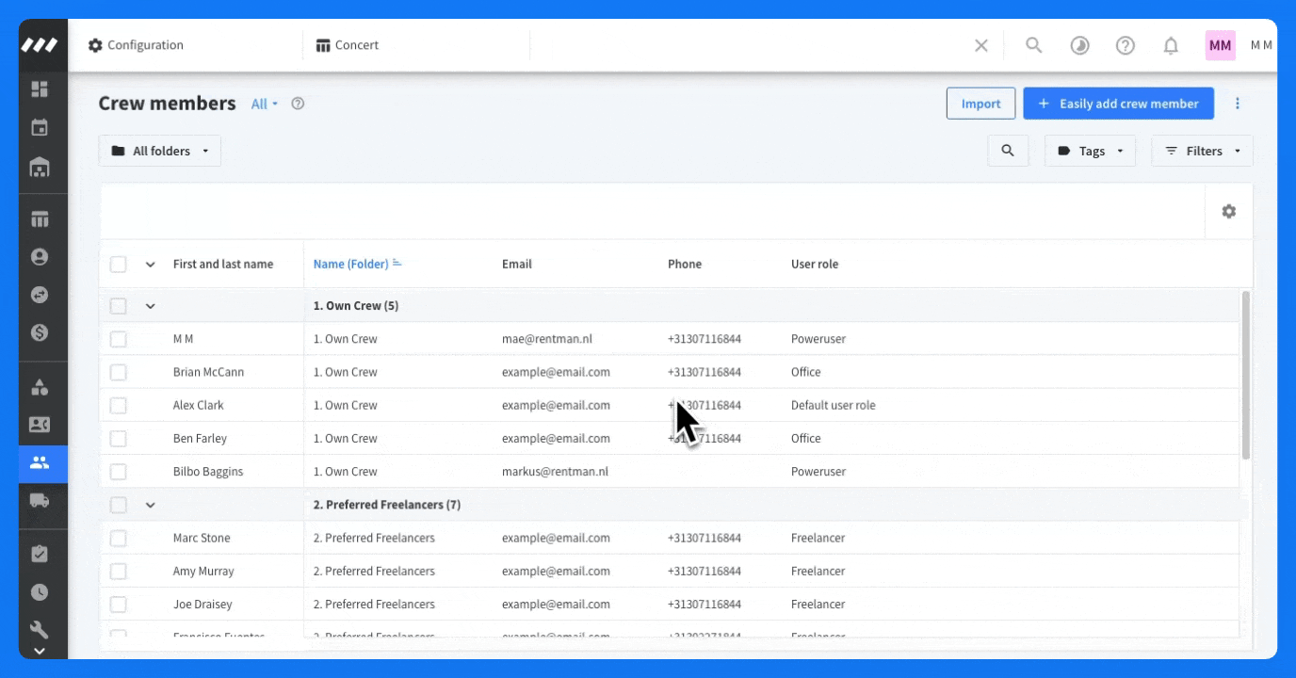Click the Import button
The image size is (1296, 678).
click(980, 104)
